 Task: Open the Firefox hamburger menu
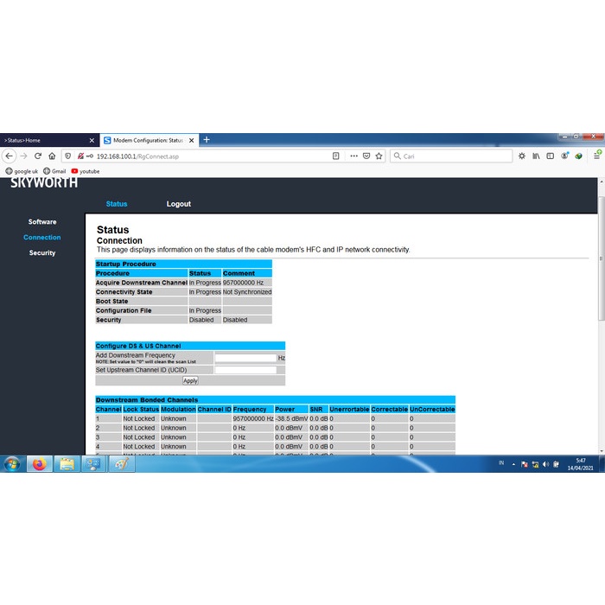597,156
